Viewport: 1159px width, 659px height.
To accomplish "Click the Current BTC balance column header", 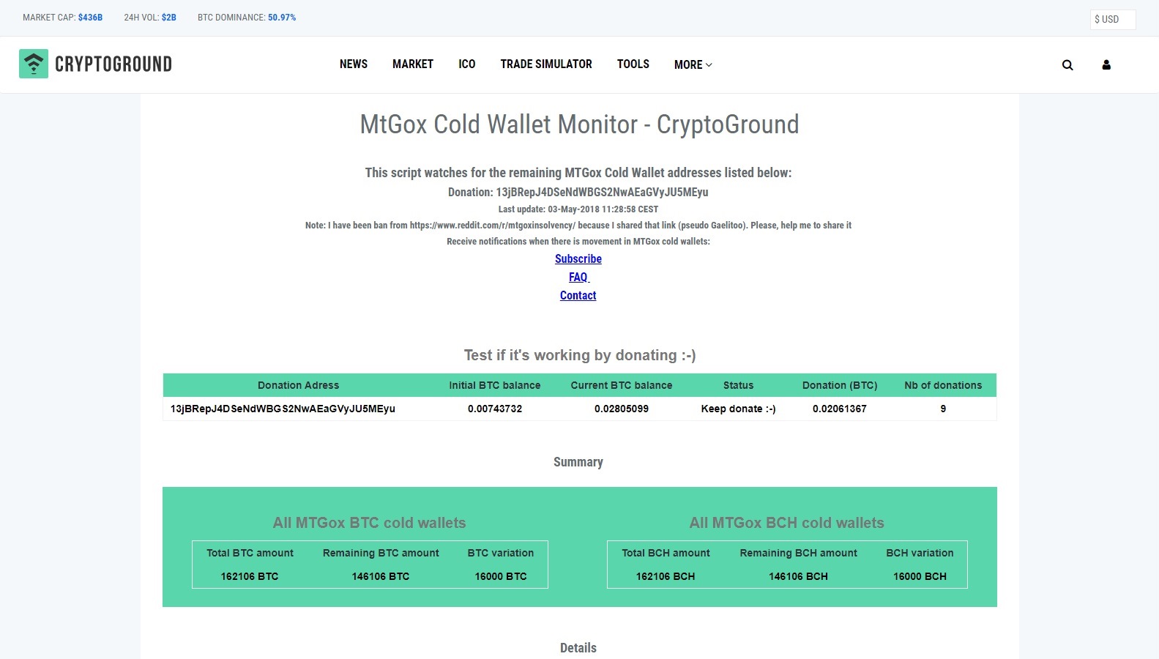I will pyautogui.click(x=622, y=385).
